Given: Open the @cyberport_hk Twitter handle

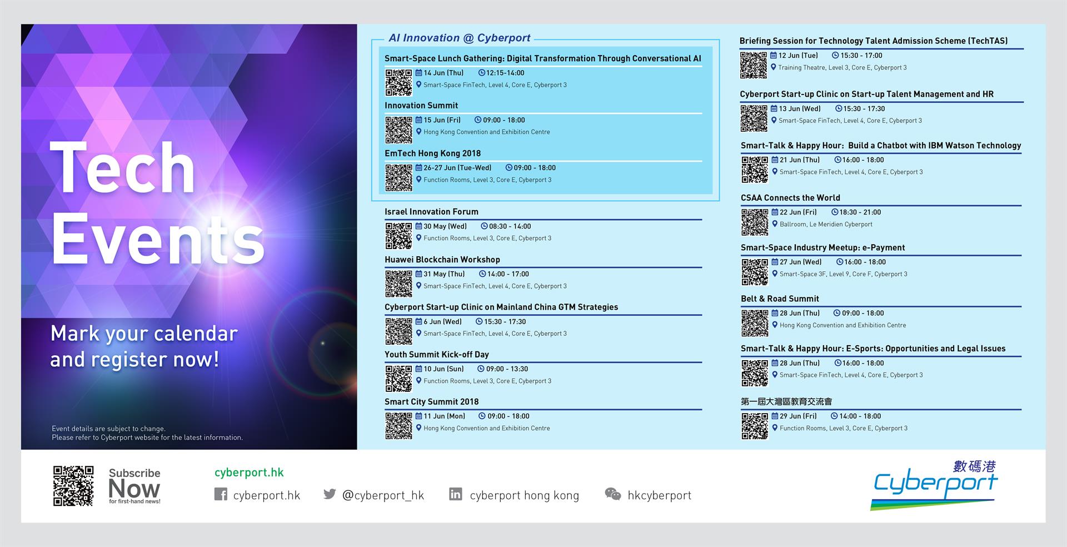Looking at the screenshot, I should point(383,495).
